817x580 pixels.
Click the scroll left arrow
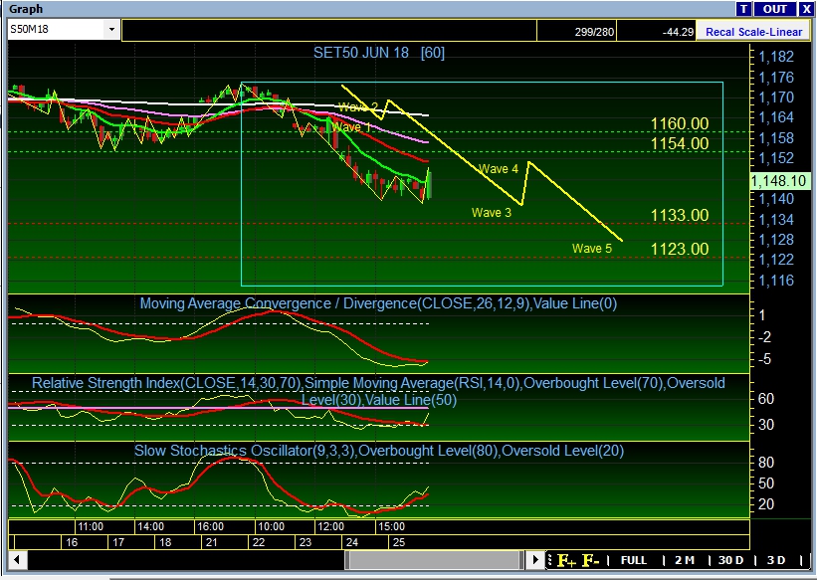17,560
